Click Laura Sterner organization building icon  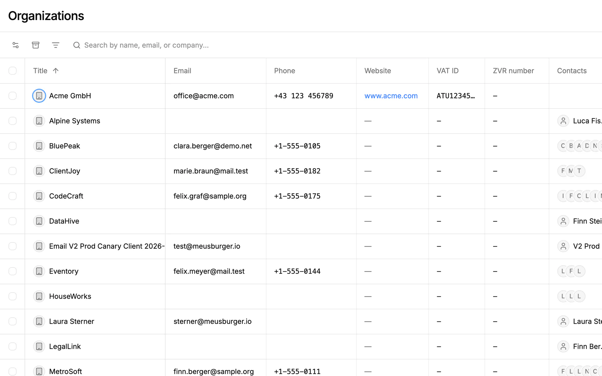click(39, 321)
